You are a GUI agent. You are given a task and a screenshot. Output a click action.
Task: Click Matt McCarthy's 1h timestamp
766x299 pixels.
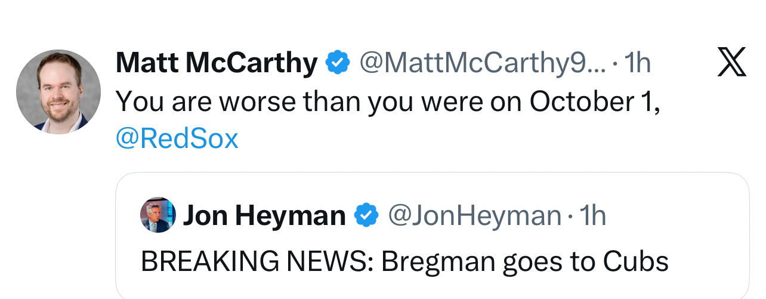click(x=636, y=62)
